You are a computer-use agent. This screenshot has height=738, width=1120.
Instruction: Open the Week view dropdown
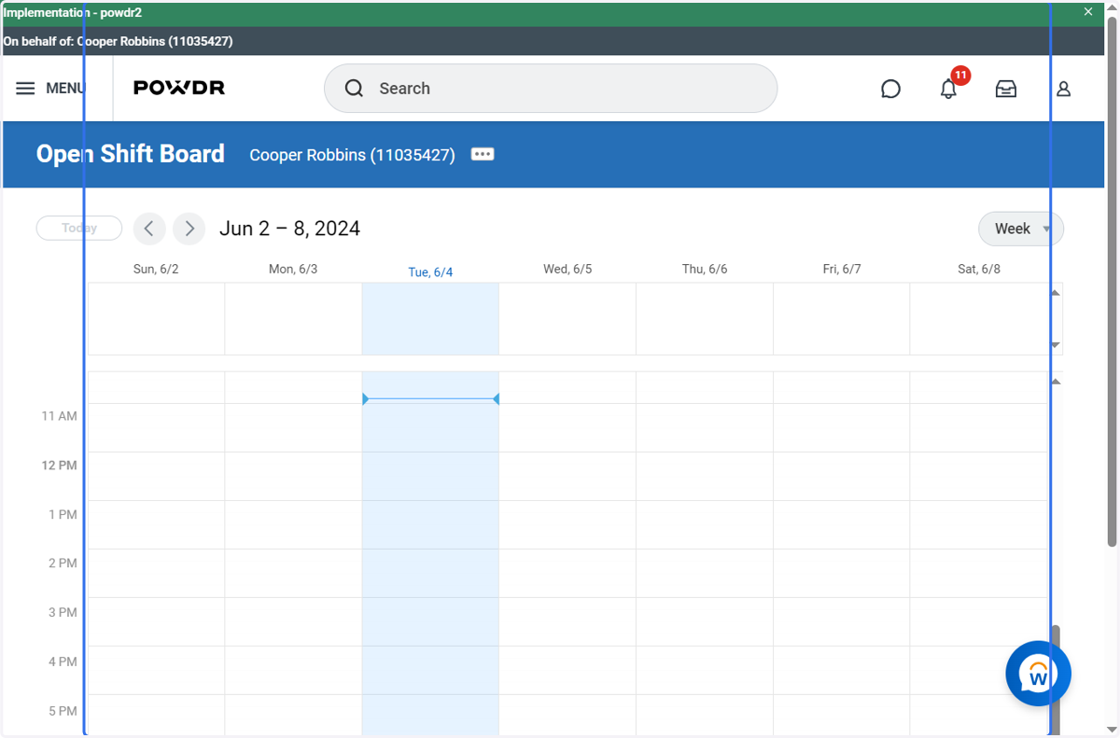pyautogui.click(x=1020, y=229)
